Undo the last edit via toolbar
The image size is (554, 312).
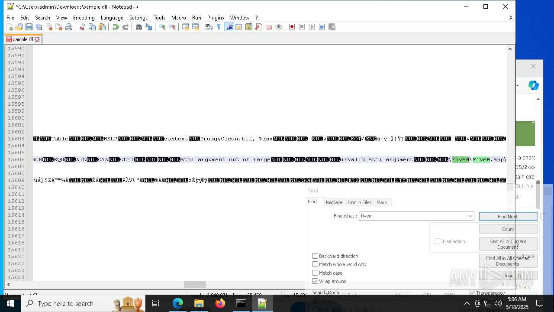click(x=115, y=27)
